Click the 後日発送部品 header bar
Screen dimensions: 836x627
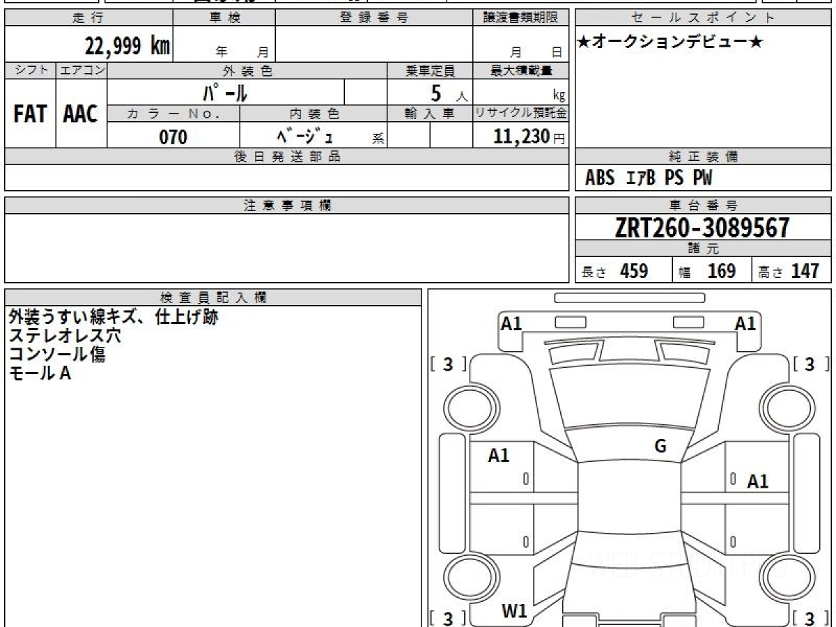(286, 157)
